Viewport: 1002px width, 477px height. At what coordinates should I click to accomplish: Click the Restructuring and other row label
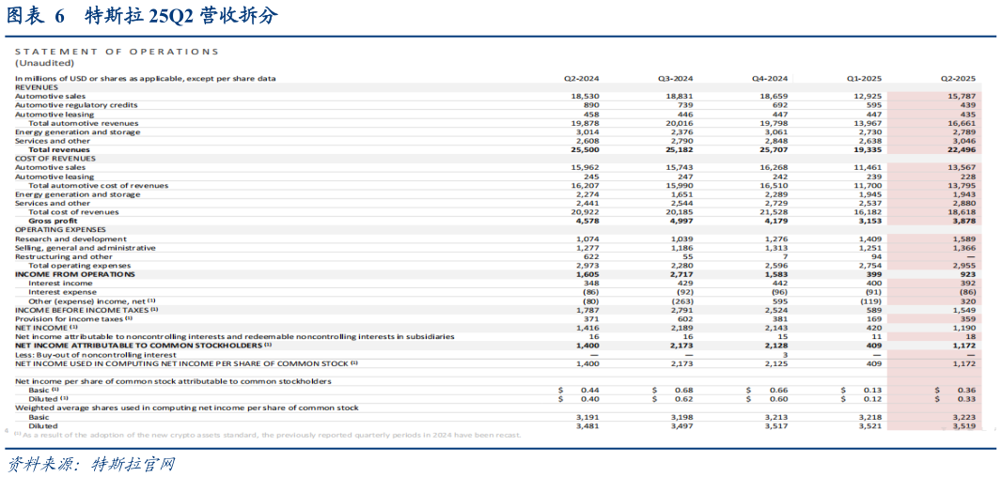click(x=63, y=256)
